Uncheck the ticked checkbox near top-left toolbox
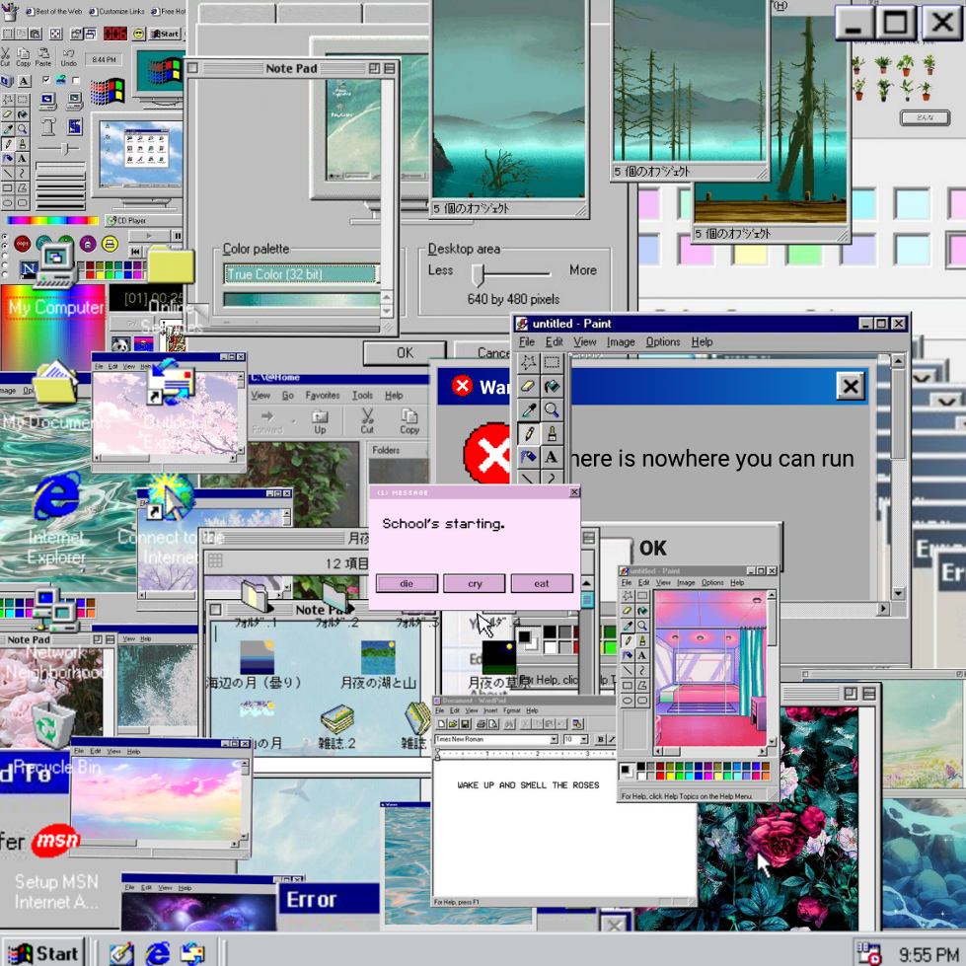This screenshot has width=966, height=966. coord(46,80)
